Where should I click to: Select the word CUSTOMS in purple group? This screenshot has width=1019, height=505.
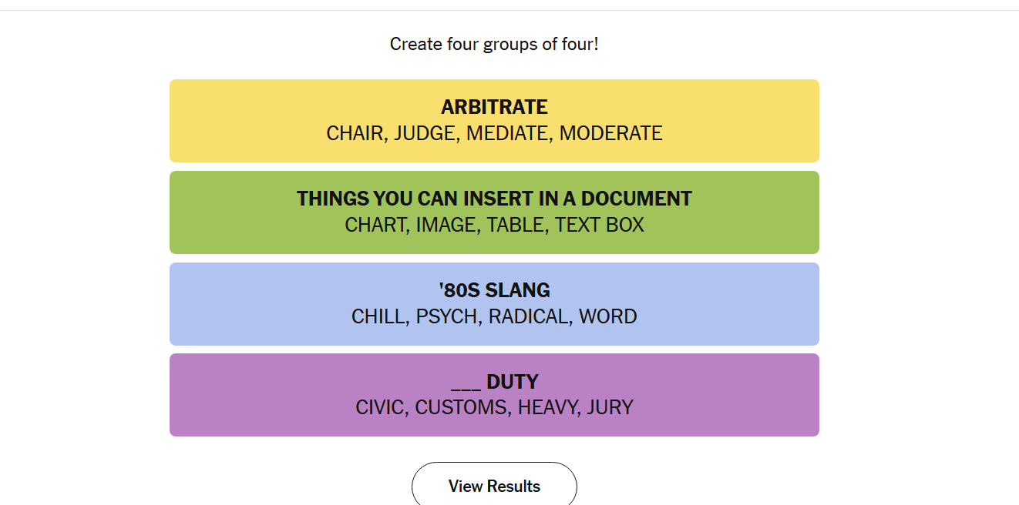[461, 407]
